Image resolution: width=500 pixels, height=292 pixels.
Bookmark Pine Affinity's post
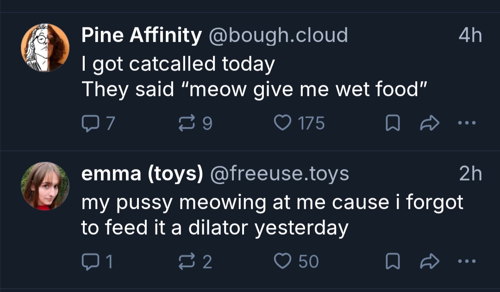point(393,124)
